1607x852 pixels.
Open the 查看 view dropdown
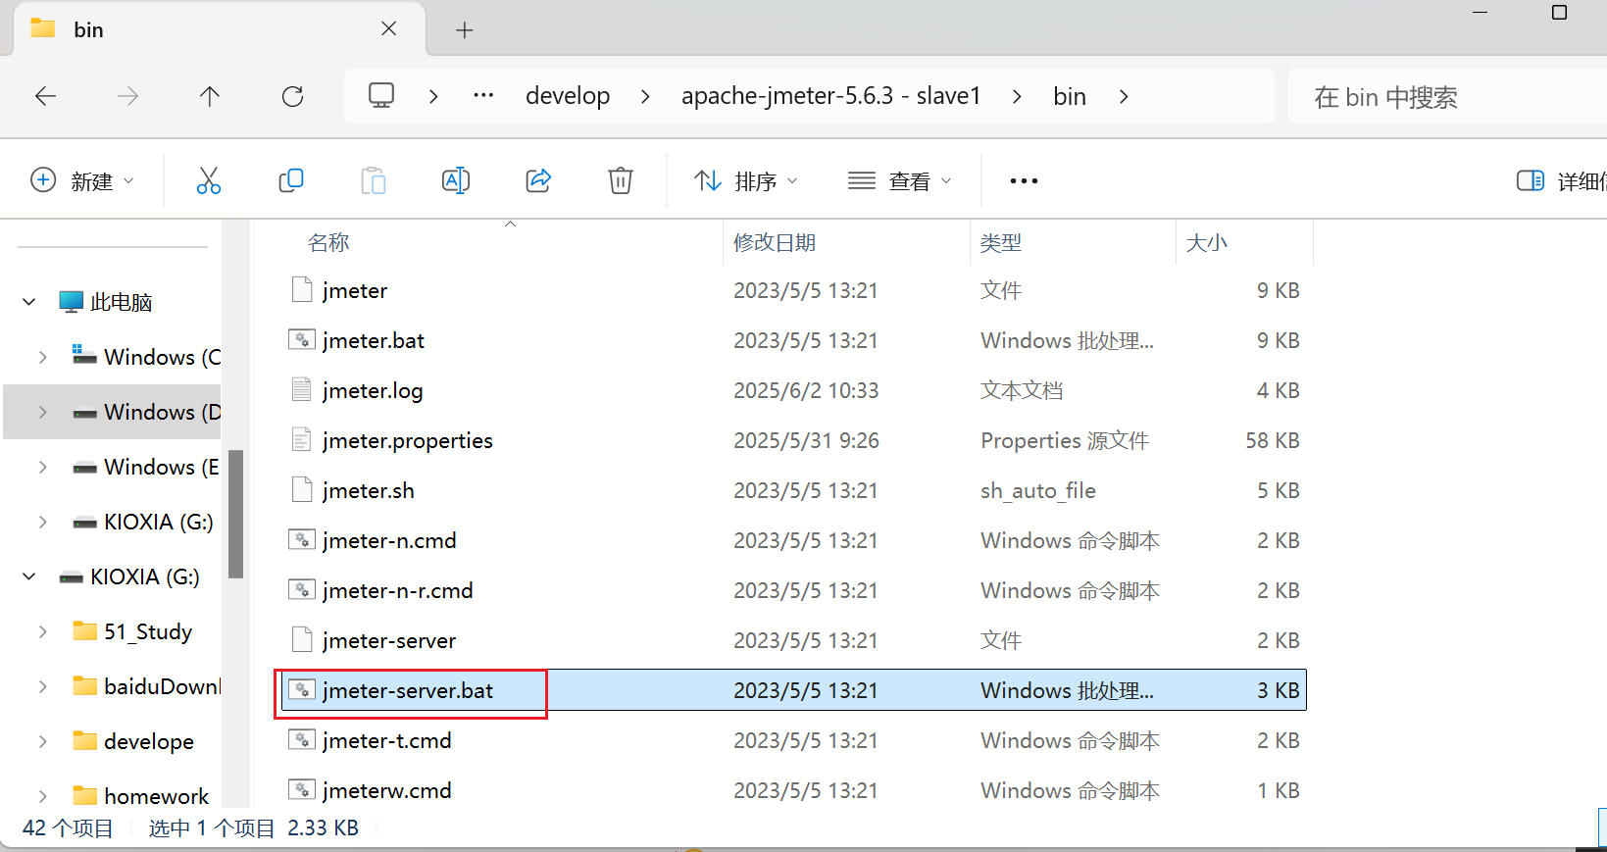(x=900, y=180)
